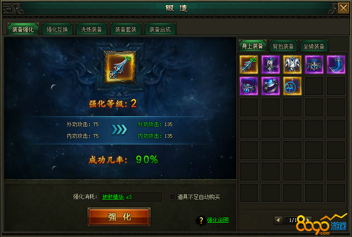
Task: Open the 洗炼装备 tab
Action: 92,29
